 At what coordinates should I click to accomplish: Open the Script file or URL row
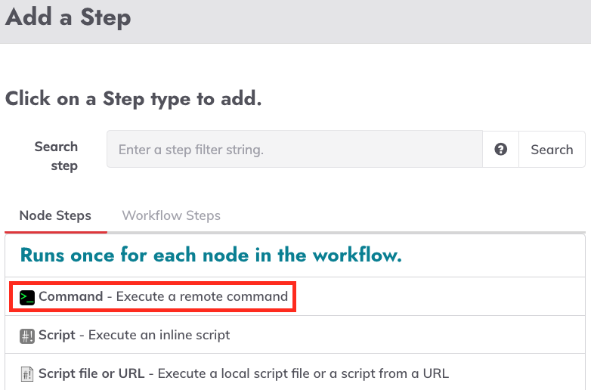coord(295,373)
